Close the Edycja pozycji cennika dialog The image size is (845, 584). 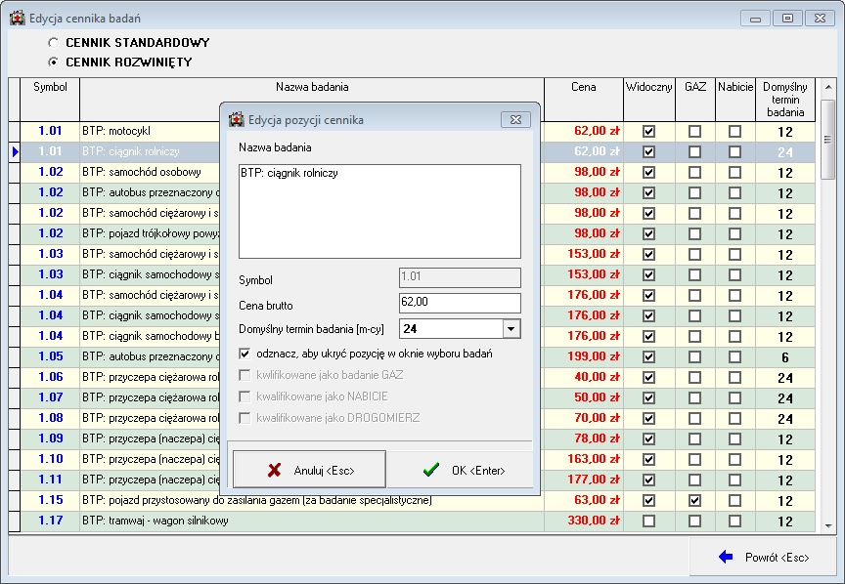coord(515,119)
